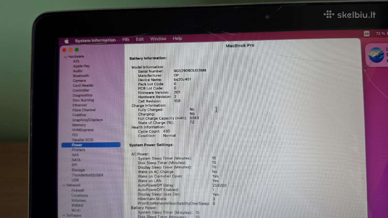
Task: Select the highlighted Power item
Action: coord(91,145)
